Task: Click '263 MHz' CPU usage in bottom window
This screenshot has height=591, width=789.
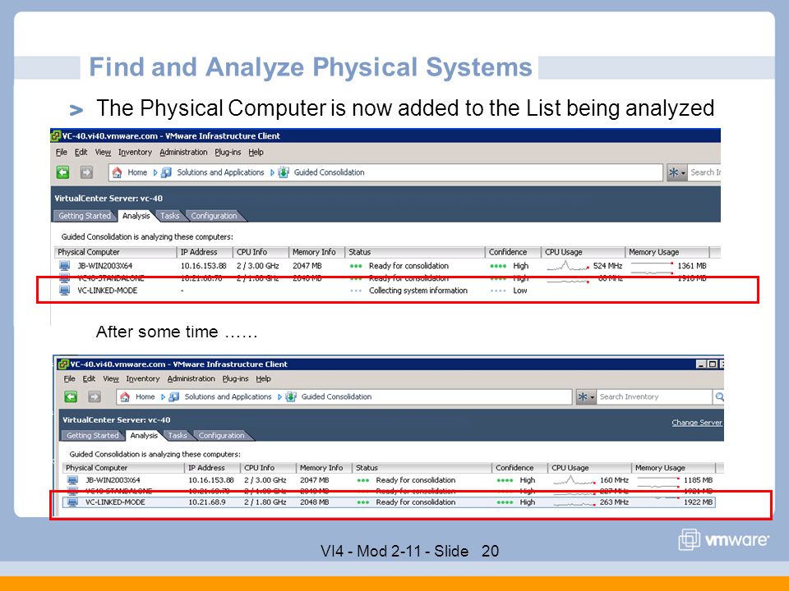Action: [x=614, y=502]
